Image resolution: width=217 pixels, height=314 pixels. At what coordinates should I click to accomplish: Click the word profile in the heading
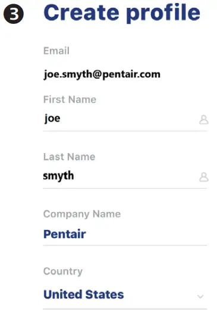(x=163, y=14)
